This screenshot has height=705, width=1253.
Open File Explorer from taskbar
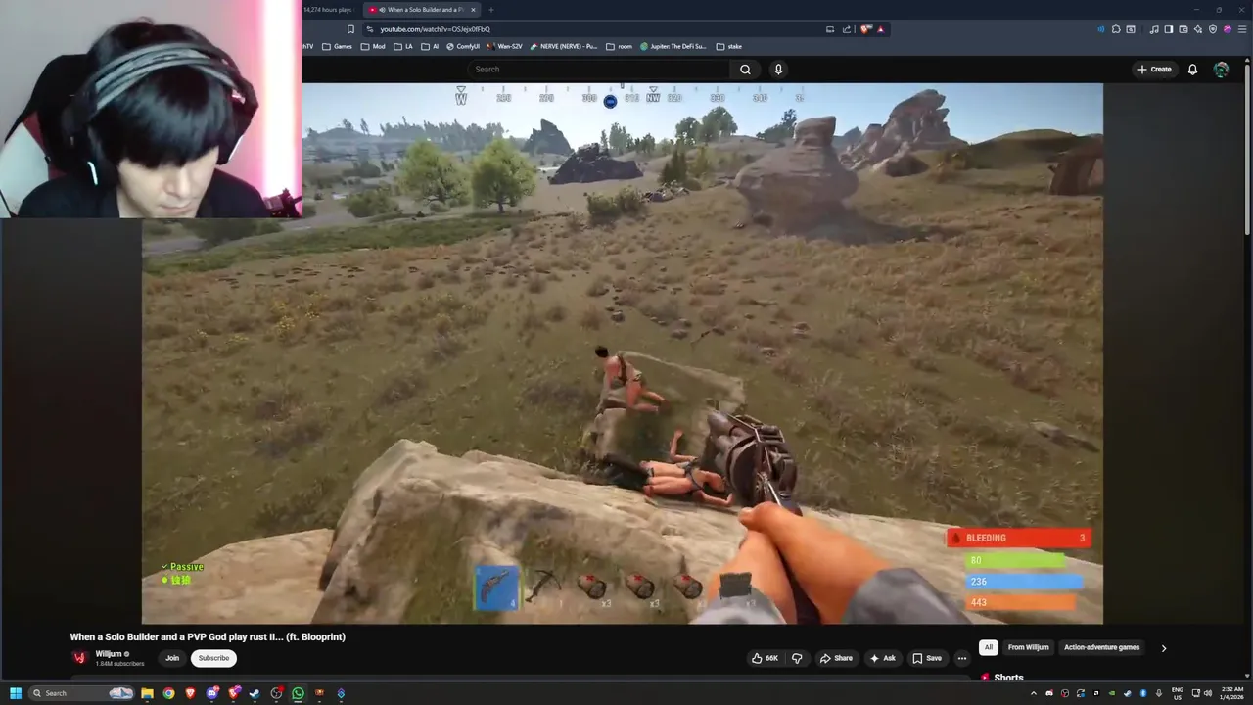click(x=147, y=693)
